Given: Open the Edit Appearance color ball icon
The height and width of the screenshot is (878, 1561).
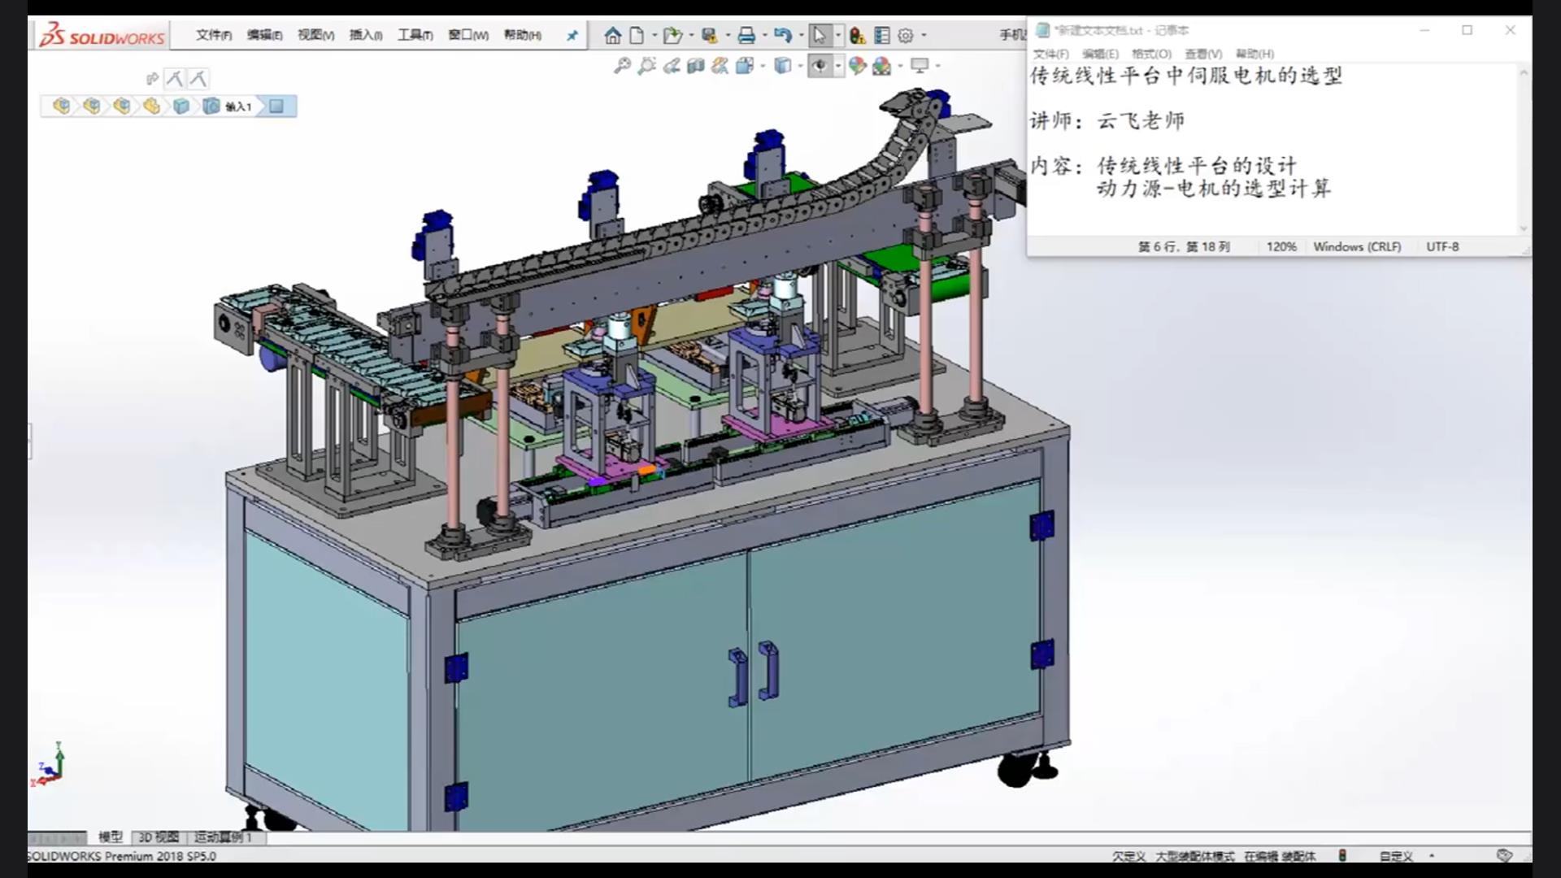Looking at the screenshot, I should click(x=857, y=66).
